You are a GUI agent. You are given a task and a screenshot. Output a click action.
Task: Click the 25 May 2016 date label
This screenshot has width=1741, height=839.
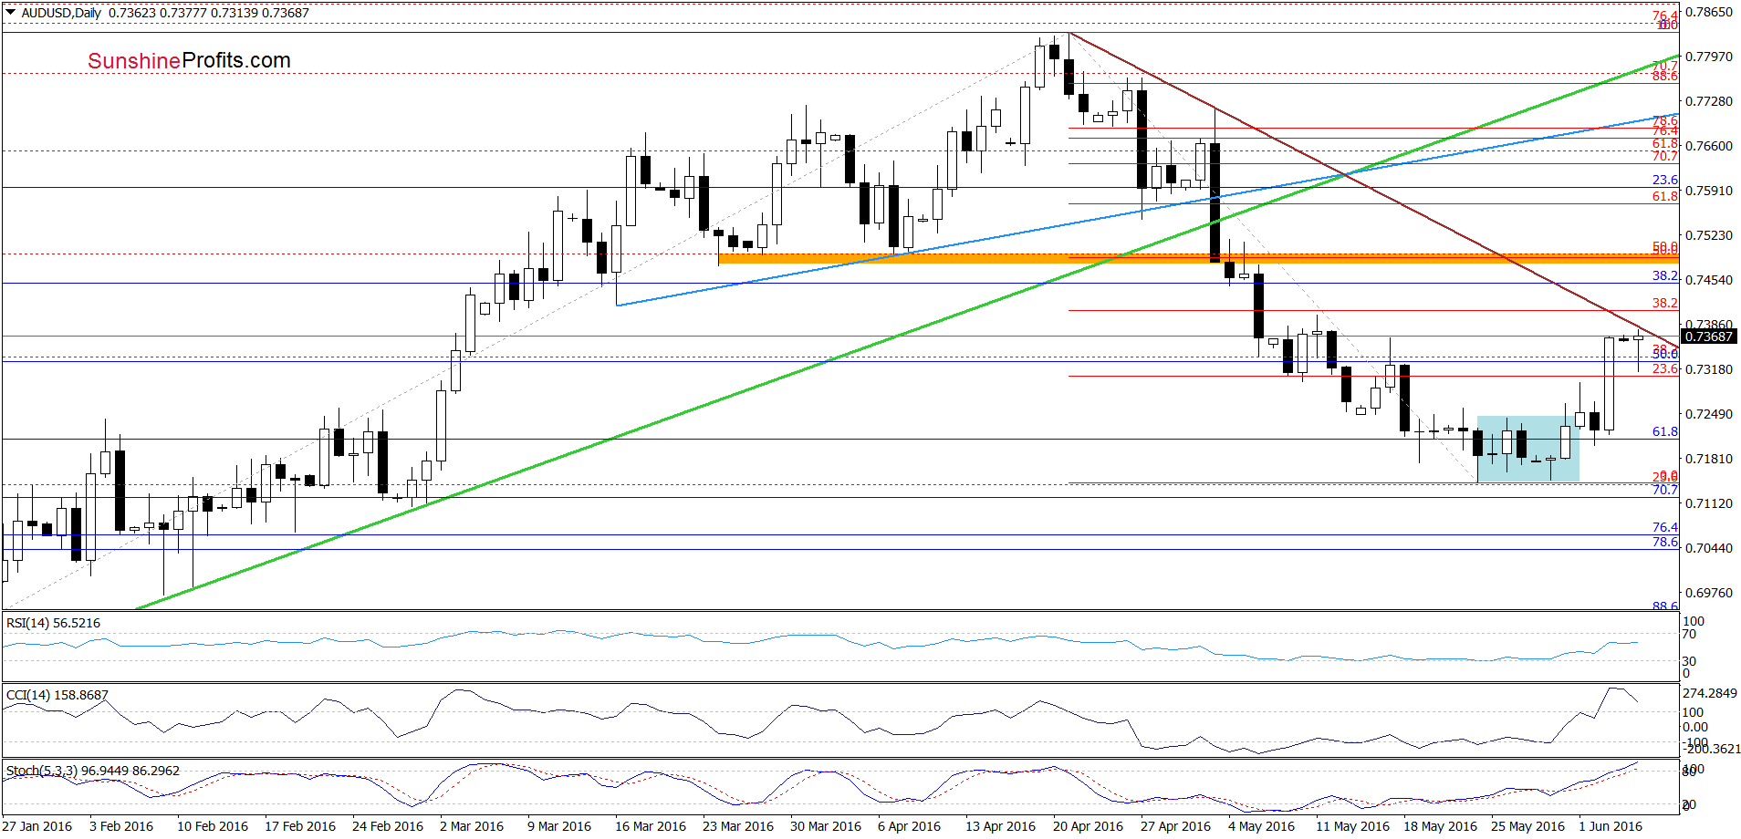pos(1528,826)
